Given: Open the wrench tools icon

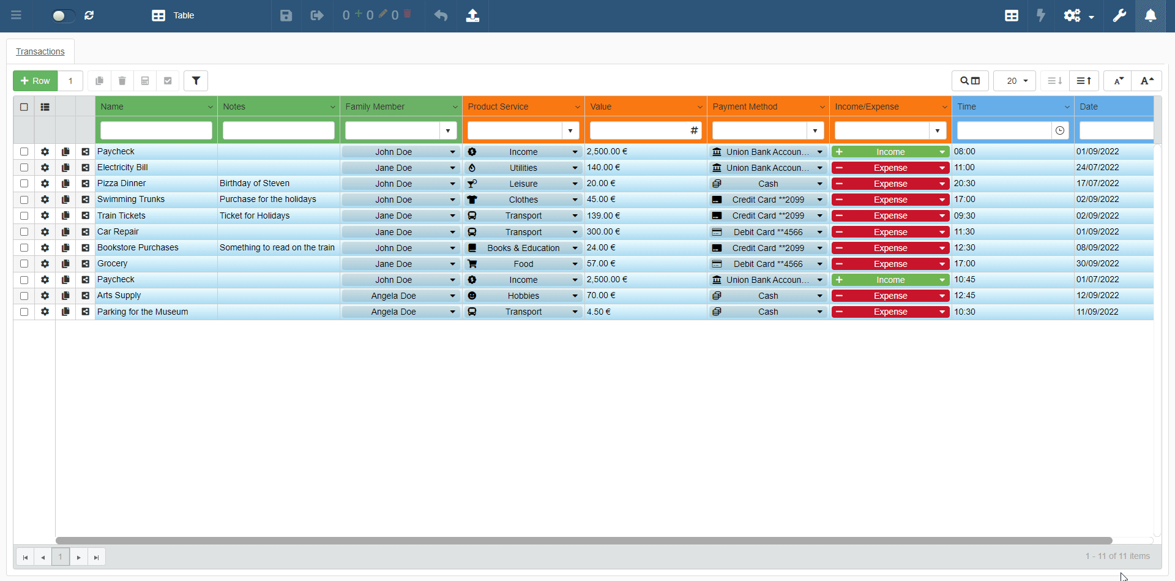Looking at the screenshot, I should (1119, 16).
